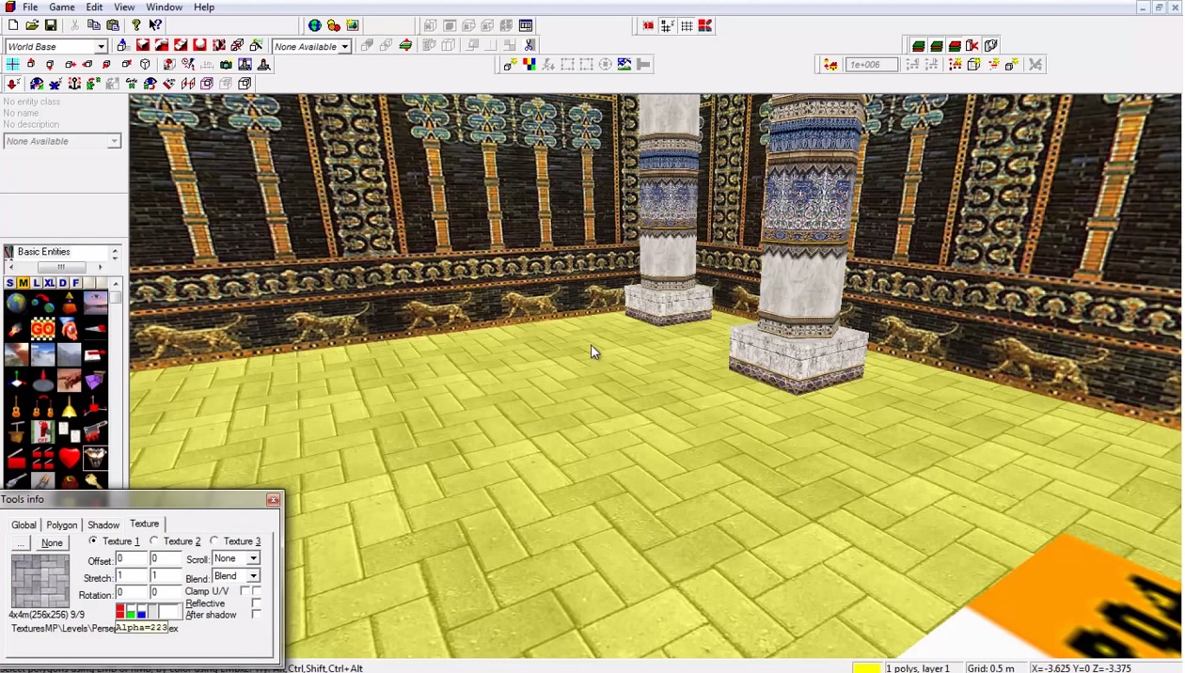Select the red heart entity
Image resolution: width=1185 pixels, height=673 pixels.
click(69, 458)
